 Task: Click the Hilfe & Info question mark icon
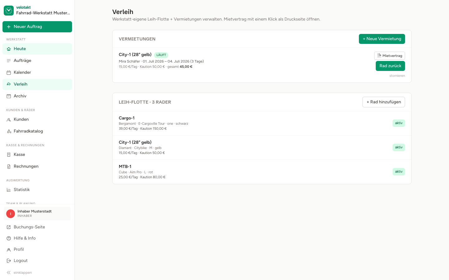click(x=9, y=238)
